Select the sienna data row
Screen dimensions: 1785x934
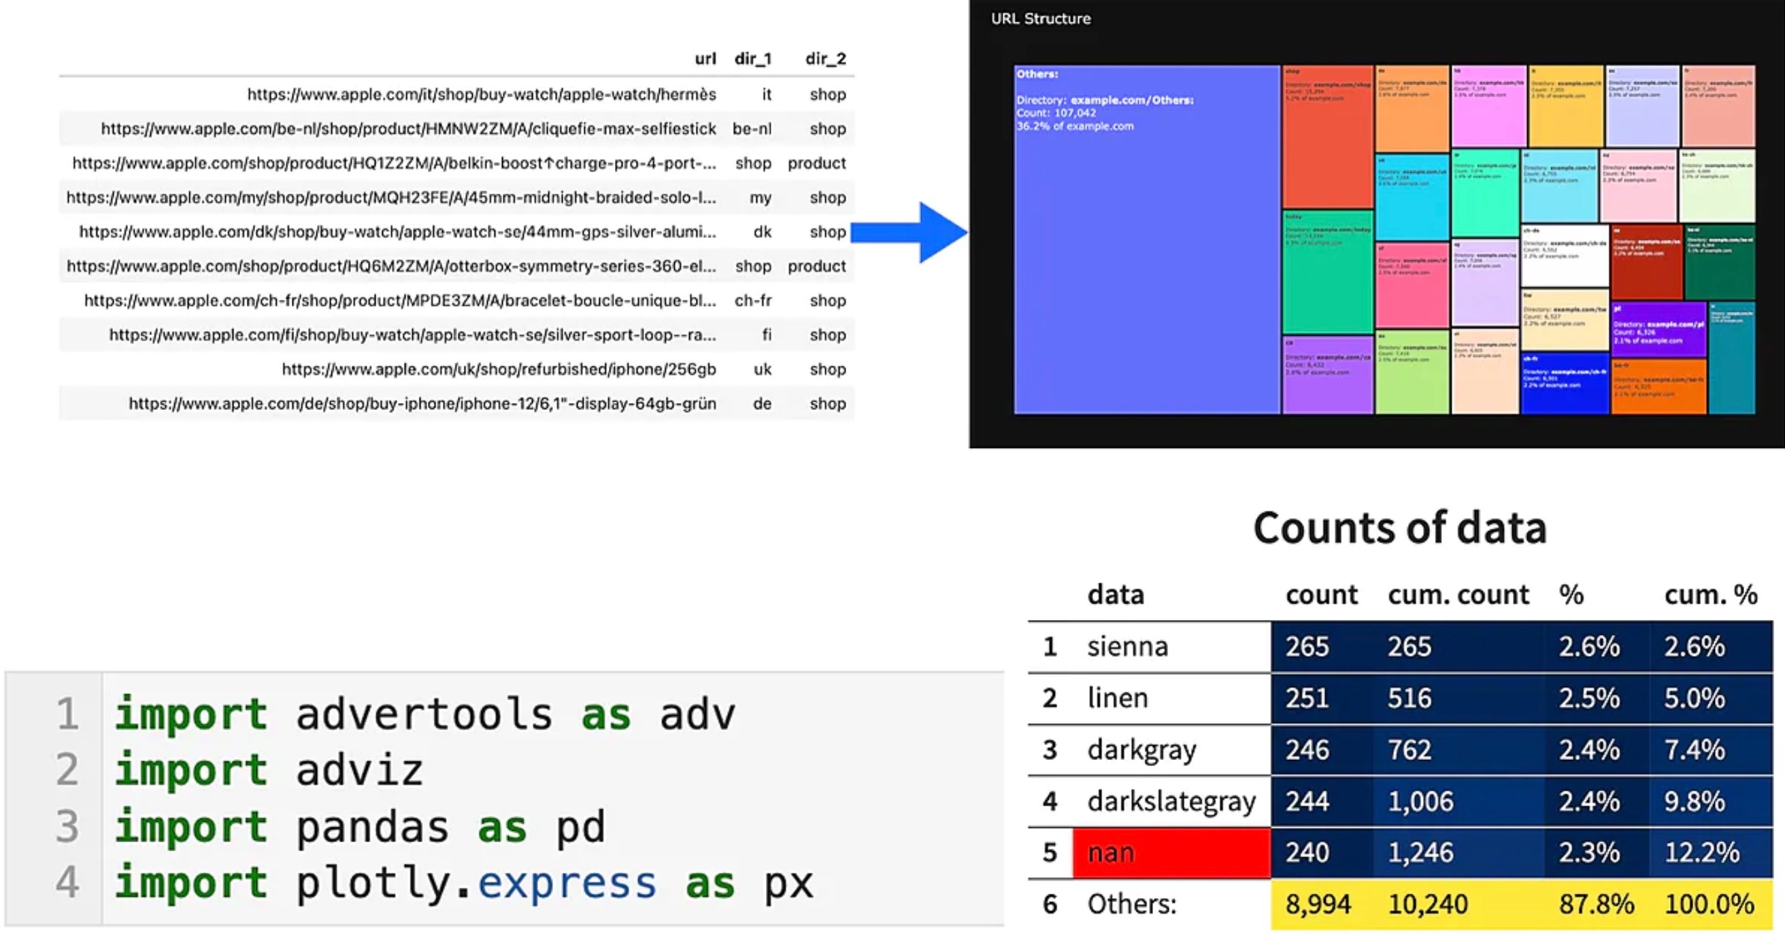pos(1127,646)
